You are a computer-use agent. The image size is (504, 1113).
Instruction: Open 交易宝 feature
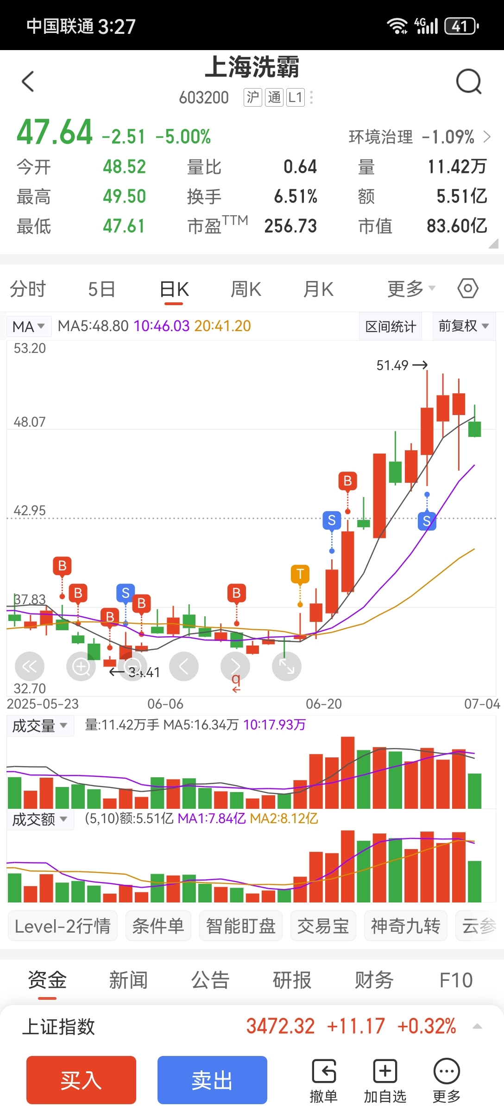pyautogui.click(x=323, y=926)
